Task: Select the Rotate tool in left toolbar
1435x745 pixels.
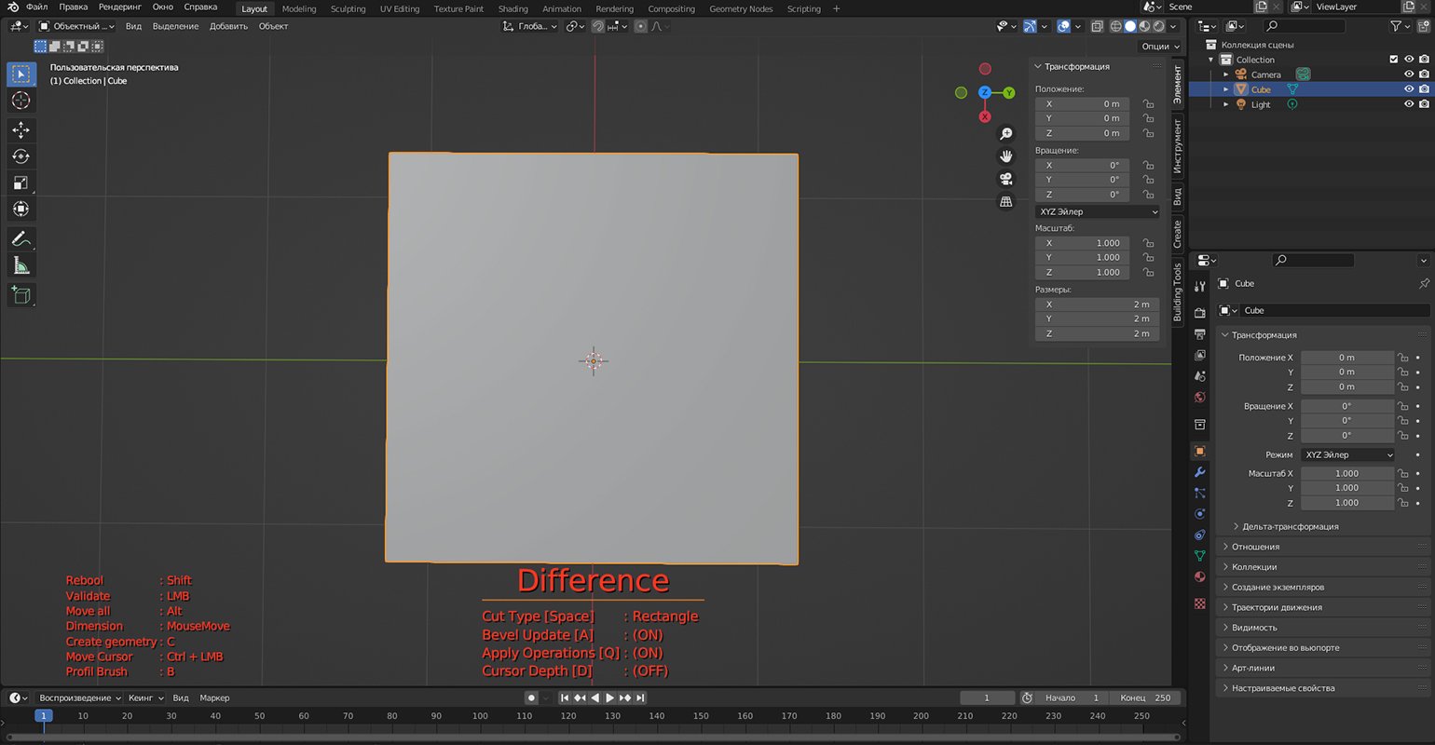Action: coord(20,156)
